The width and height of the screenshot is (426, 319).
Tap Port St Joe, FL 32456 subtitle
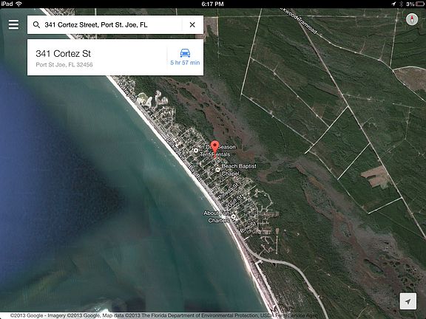click(x=64, y=64)
